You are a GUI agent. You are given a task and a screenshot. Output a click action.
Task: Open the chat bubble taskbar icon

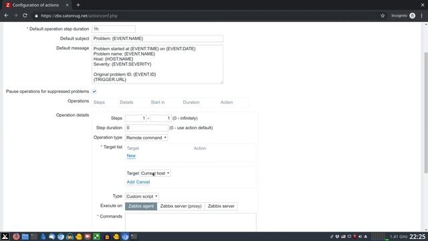coord(52,236)
